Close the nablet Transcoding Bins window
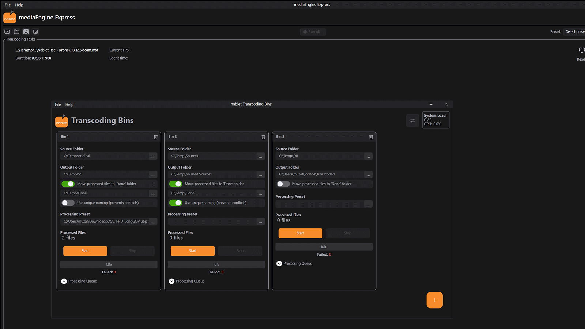 coord(446,105)
